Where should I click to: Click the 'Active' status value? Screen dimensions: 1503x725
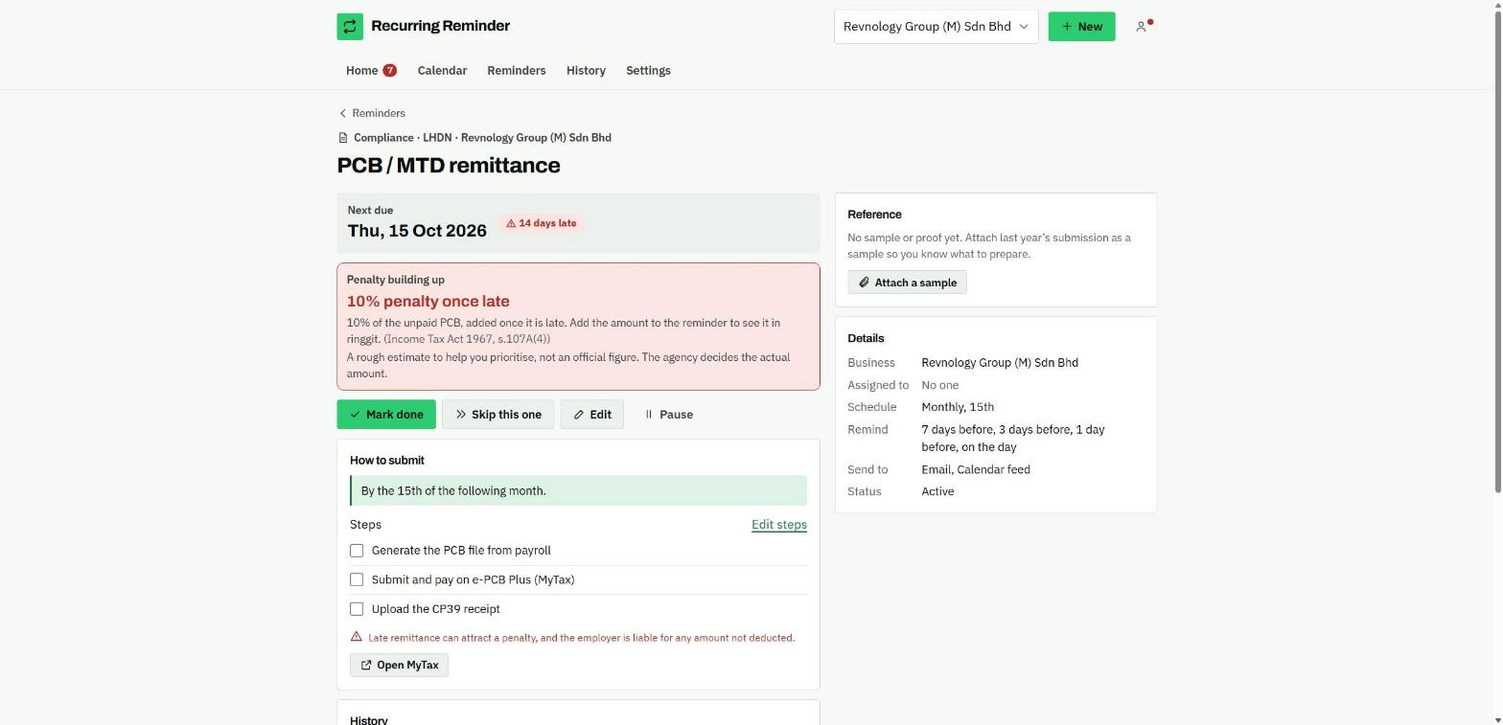(x=937, y=491)
